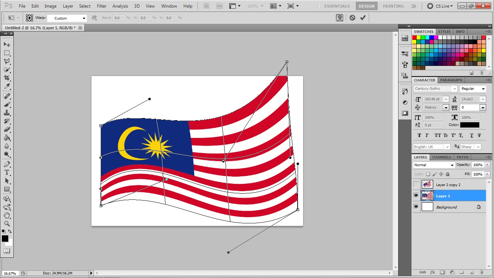Toggle lock position for the layer
The height and width of the screenshot is (278, 494).
pos(442,174)
